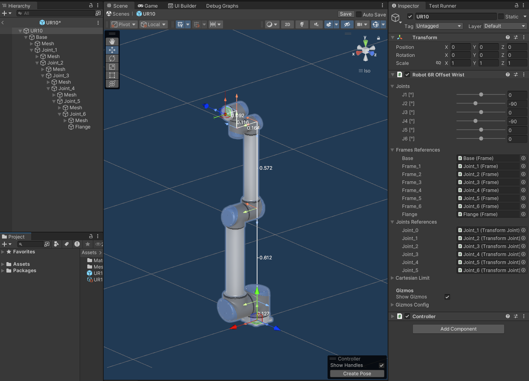
Task: Toggle UR10 object active checkbox
Action: [x=410, y=16]
